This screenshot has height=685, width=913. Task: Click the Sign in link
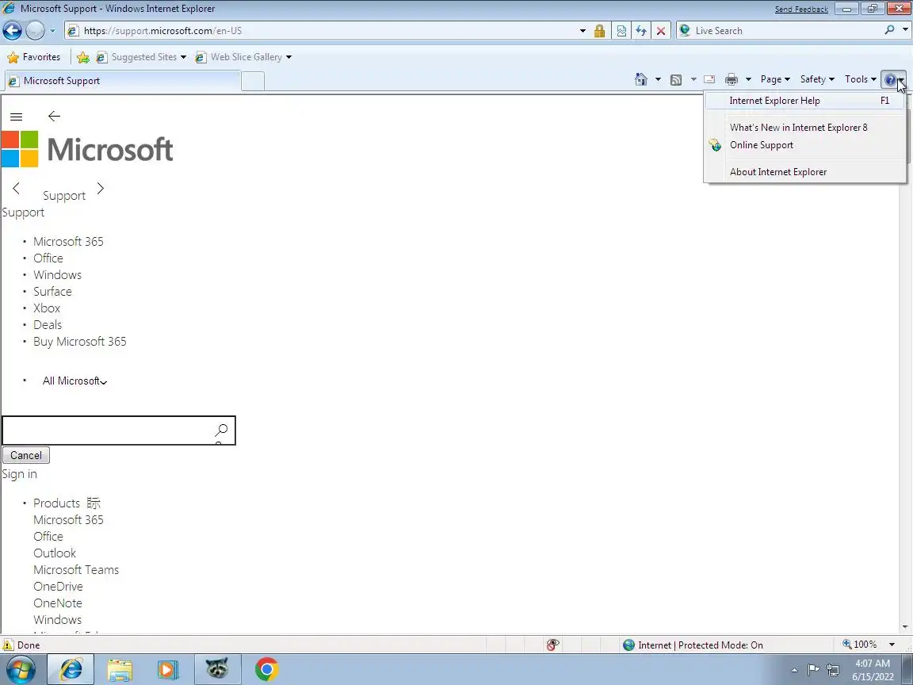pos(19,474)
